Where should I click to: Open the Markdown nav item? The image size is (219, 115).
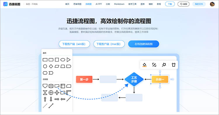(119, 4)
